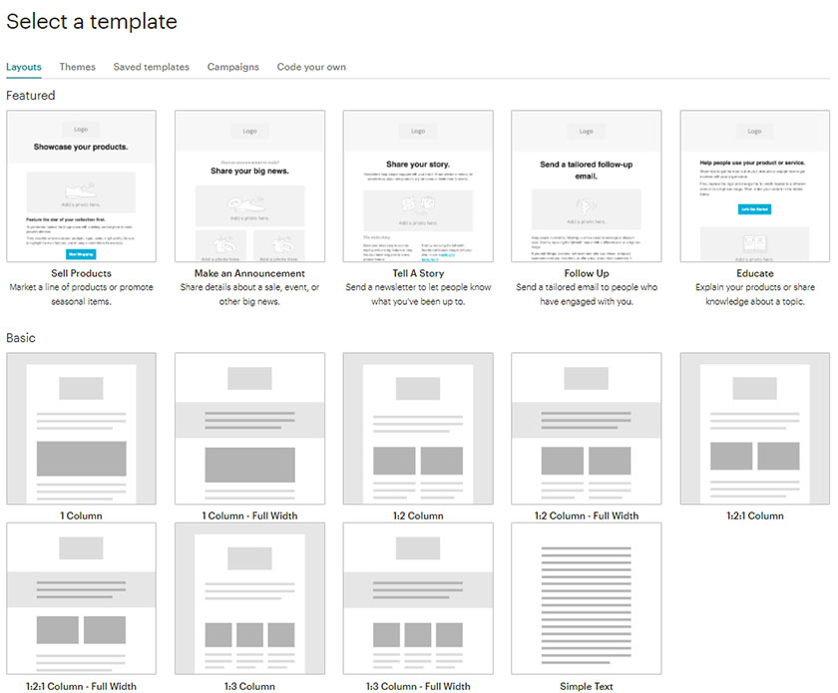Switch to the Themes tab
Image resolution: width=838 pixels, height=693 pixels.
tap(77, 67)
